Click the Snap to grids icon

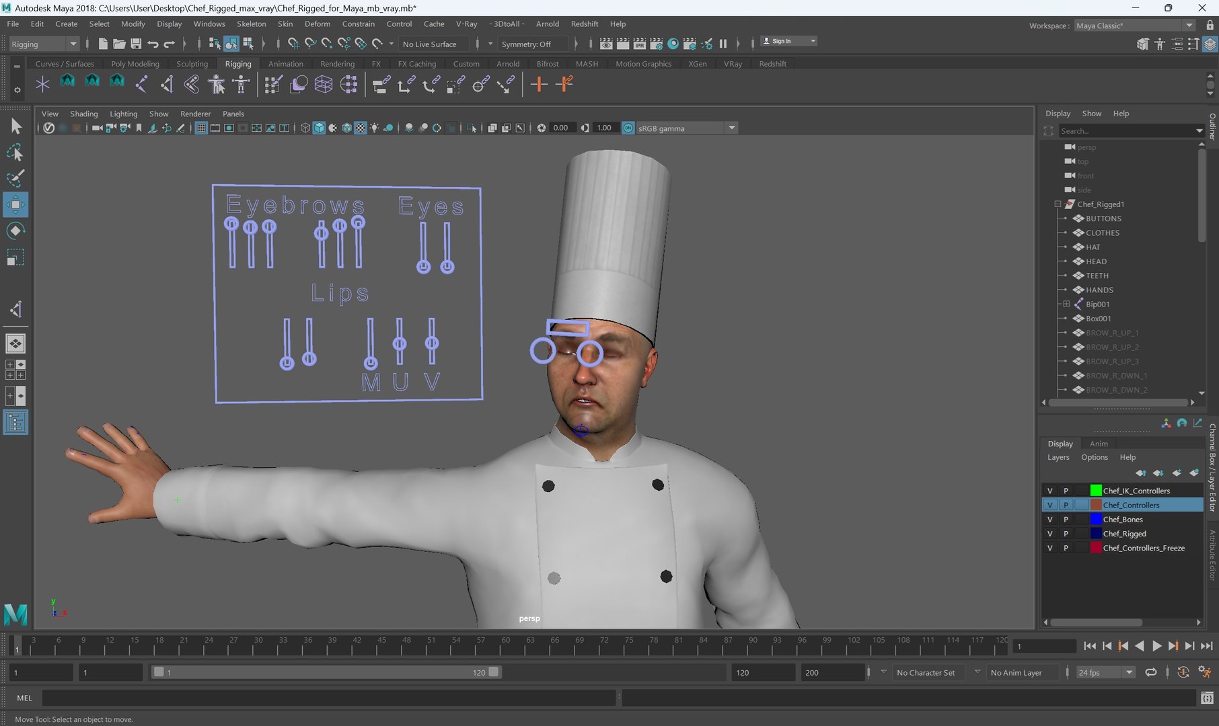293,44
